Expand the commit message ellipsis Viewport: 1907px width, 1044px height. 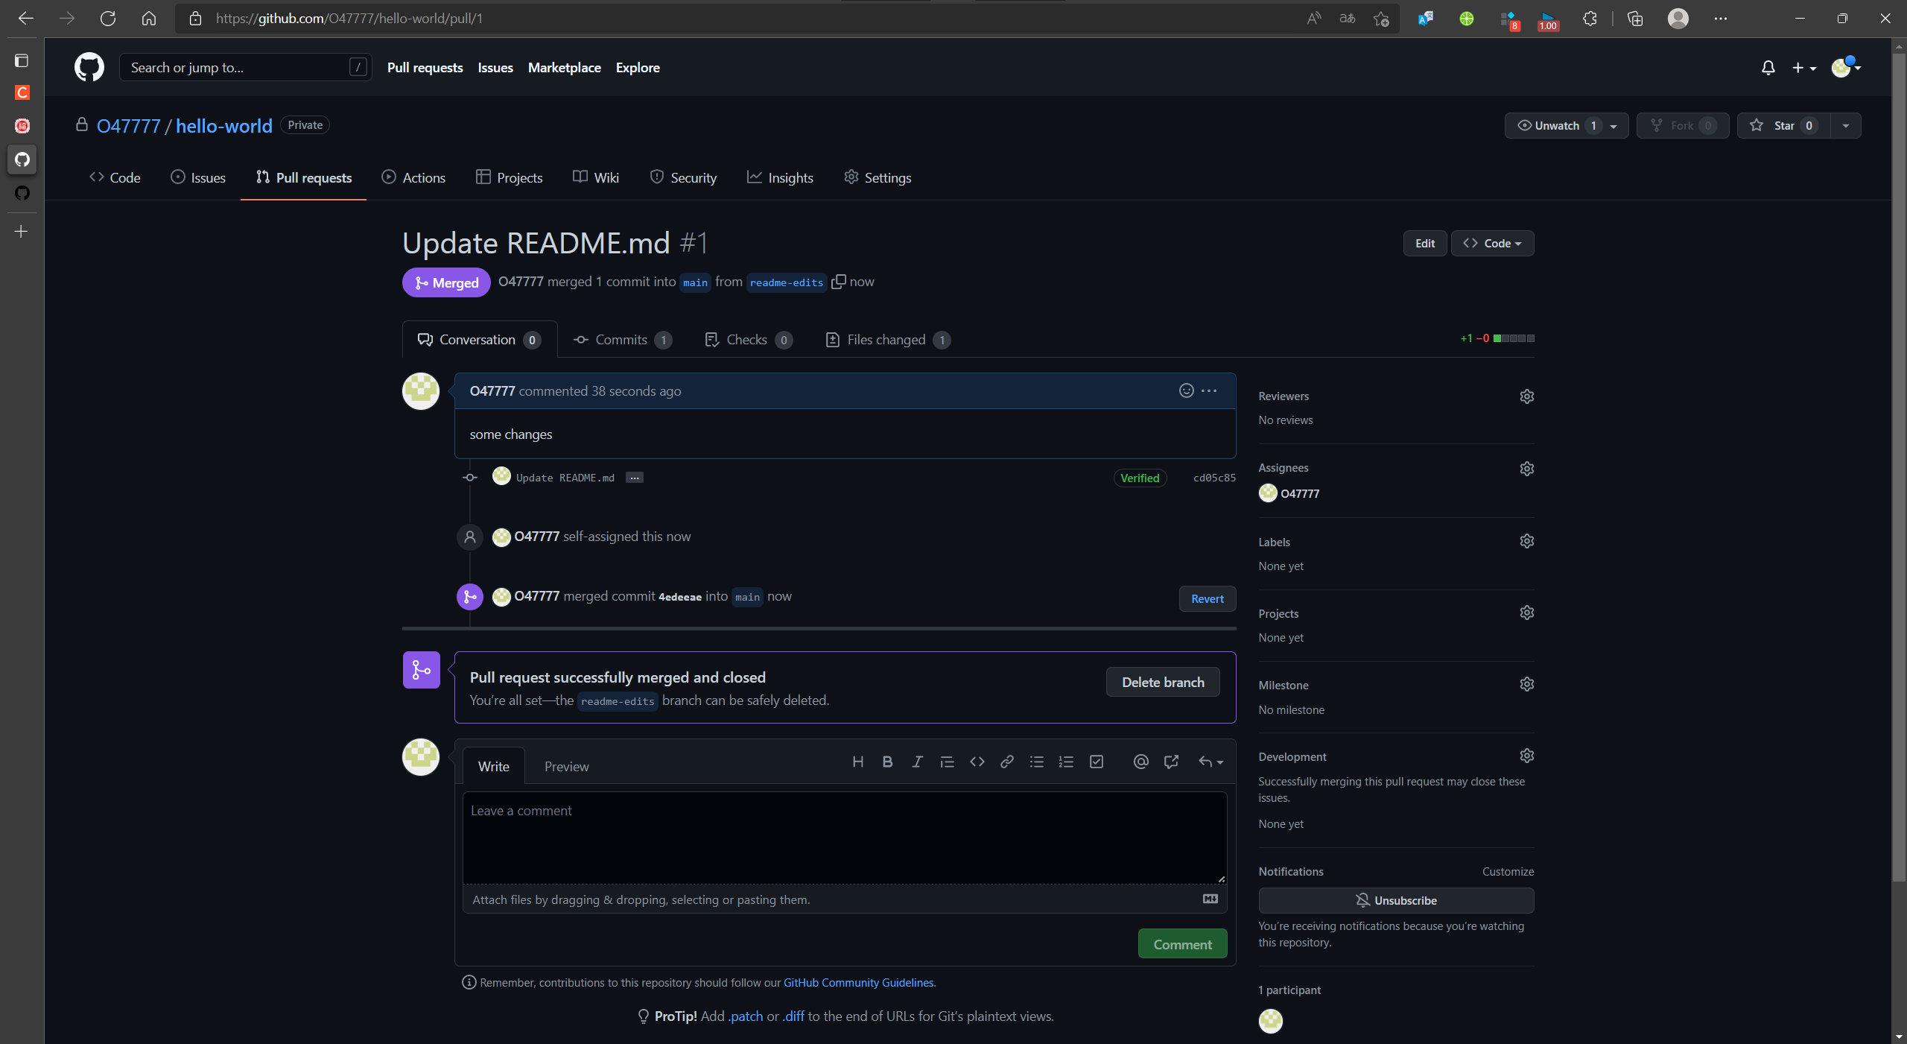pos(634,478)
